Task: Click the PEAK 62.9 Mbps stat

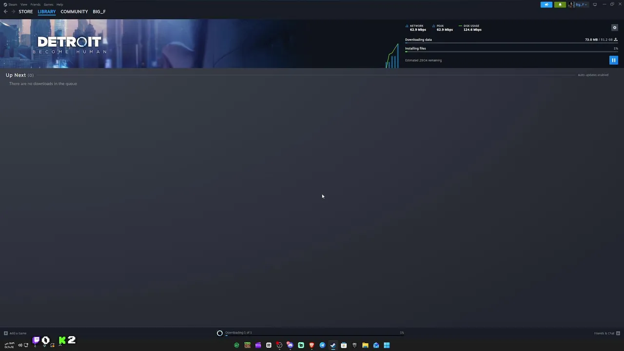Action: click(x=443, y=28)
